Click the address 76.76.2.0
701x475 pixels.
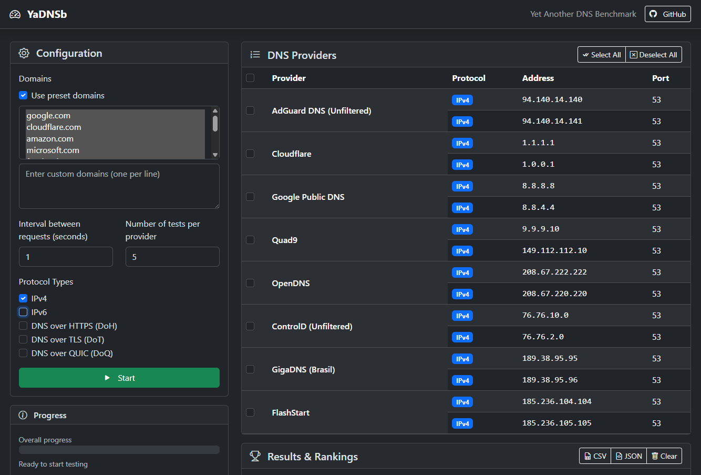[543, 337]
